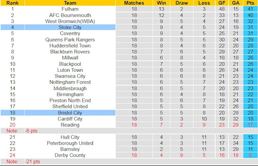Sort by the Pts column header
Viewport: 258px width, 166px height.
click(250, 3)
